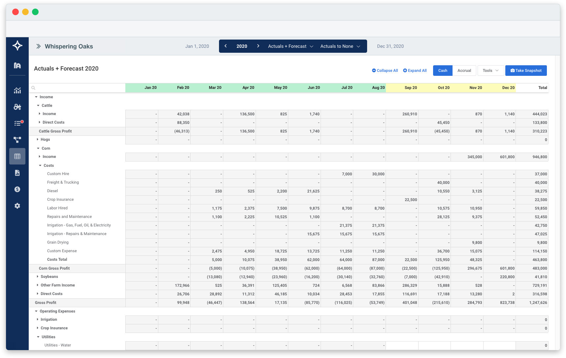566x358 pixels.
Task: Open the Actuals + Forecast dropdown
Action: pyautogui.click(x=290, y=46)
